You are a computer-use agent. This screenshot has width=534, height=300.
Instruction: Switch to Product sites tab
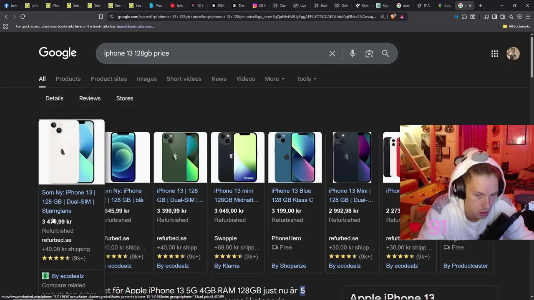coord(108,79)
